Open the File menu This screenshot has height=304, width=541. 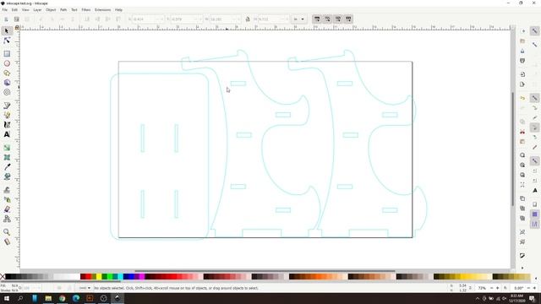4,10
